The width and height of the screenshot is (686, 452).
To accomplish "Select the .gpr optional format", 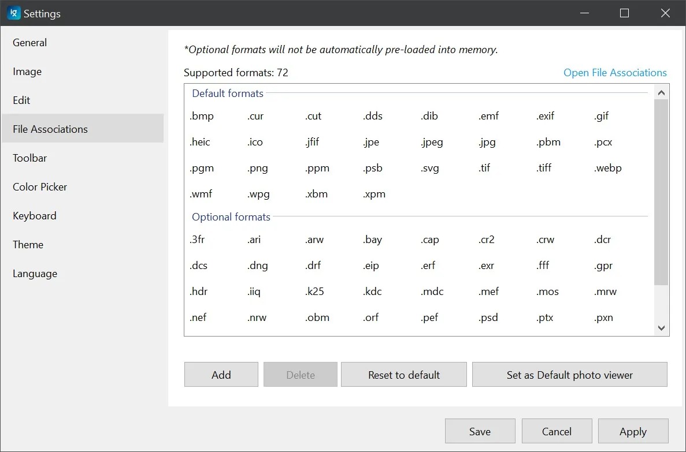I will [603, 266].
